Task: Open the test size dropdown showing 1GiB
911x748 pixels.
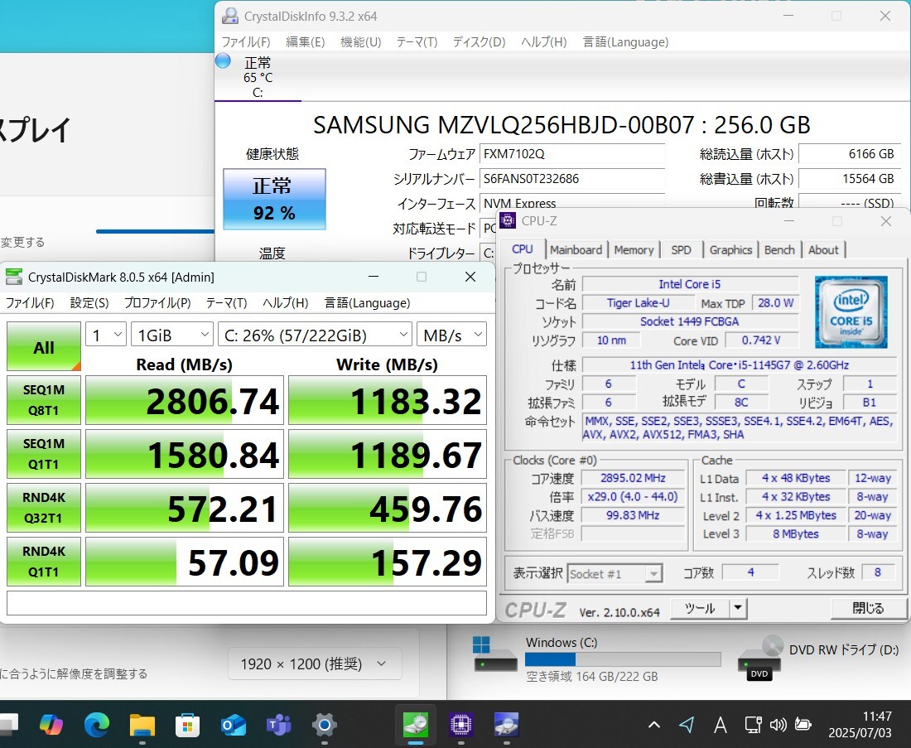Action: [171, 334]
